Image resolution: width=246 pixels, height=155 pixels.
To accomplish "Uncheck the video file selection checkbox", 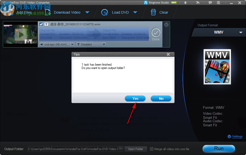I will 41,24.
